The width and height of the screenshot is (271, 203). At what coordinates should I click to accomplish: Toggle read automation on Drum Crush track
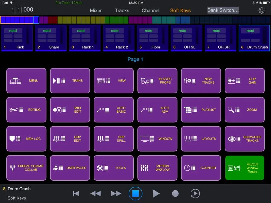click(x=250, y=31)
